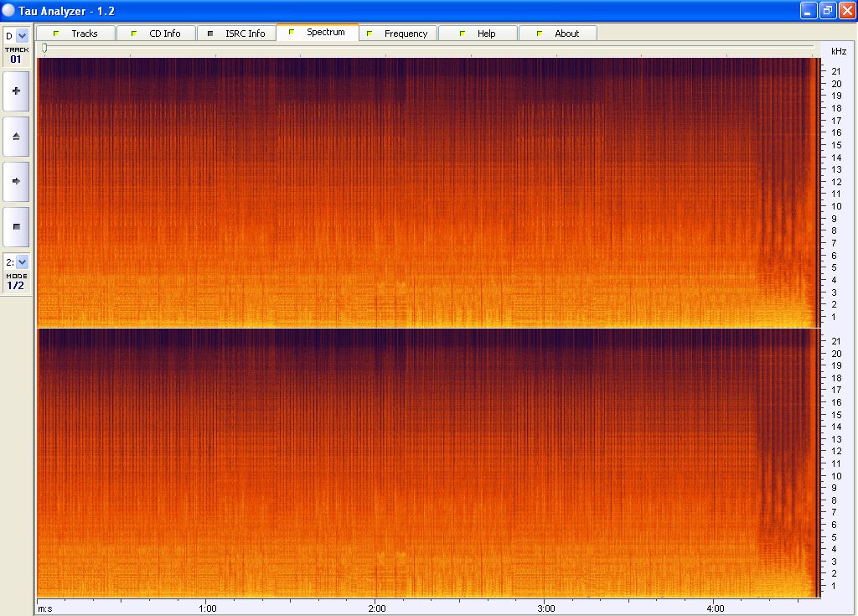The height and width of the screenshot is (616, 858).
Task: Click the right arrow analyze button
Action: pos(16,181)
